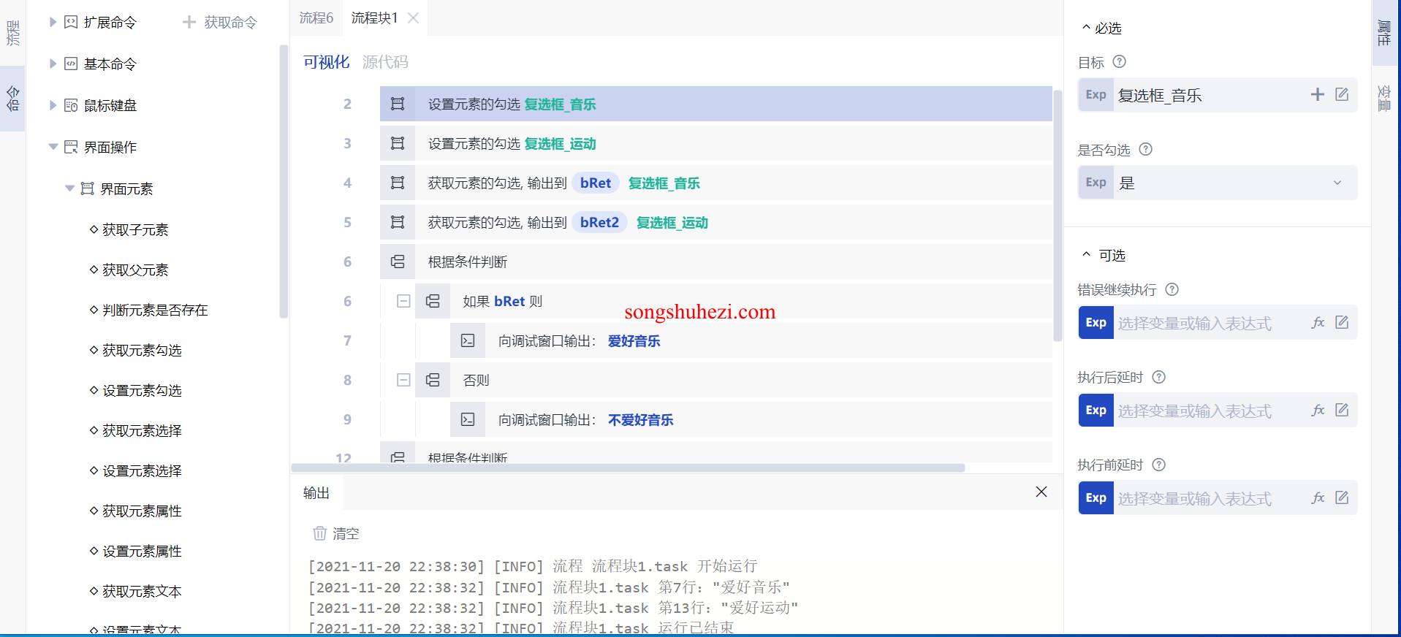The height and width of the screenshot is (637, 1401).
Task: Click help icon next to 执行后延时
Action: pos(1158,377)
